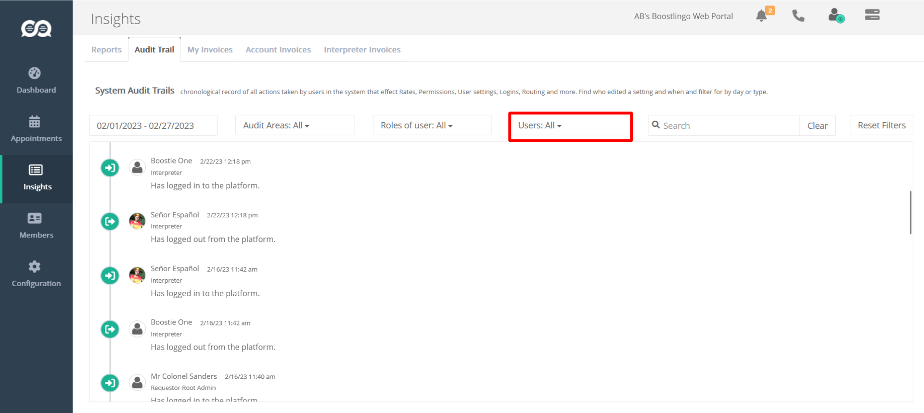Click login icon for Boostie One 12:18 pm entry
924x413 pixels.
110,168
